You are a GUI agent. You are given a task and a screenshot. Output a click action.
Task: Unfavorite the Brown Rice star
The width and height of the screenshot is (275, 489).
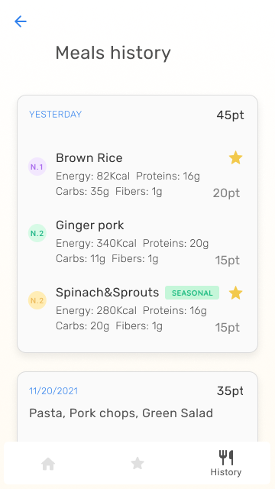(236, 158)
